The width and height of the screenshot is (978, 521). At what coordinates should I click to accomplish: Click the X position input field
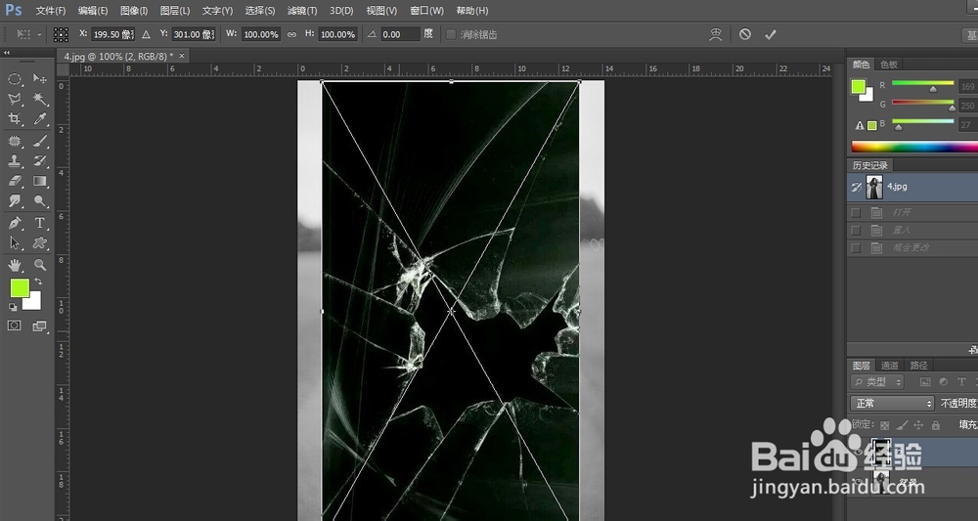click(x=112, y=34)
